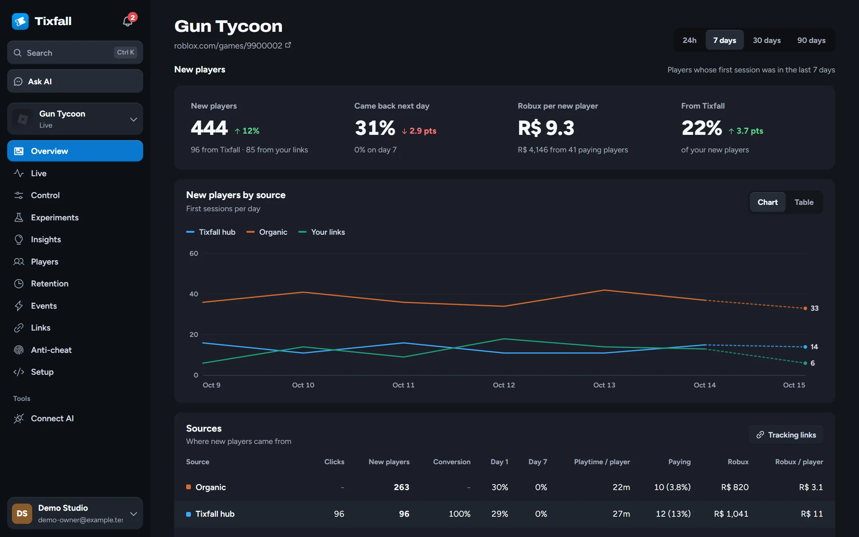Select the 7 days time range
Viewport: 859px width, 537px height.
click(725, 40)
